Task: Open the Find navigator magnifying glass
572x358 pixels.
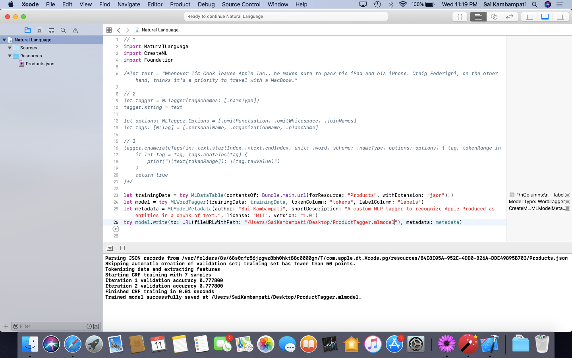Action: [x=63, y=30]
